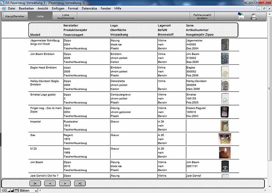This screenshot has width=272, height=193.
Task: Click the Jägermeister lighter thumbnail
Action: pyautogui.click(x=225, y=44)
